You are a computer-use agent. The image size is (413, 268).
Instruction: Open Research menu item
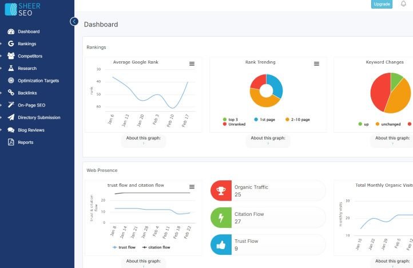[27, 68]
